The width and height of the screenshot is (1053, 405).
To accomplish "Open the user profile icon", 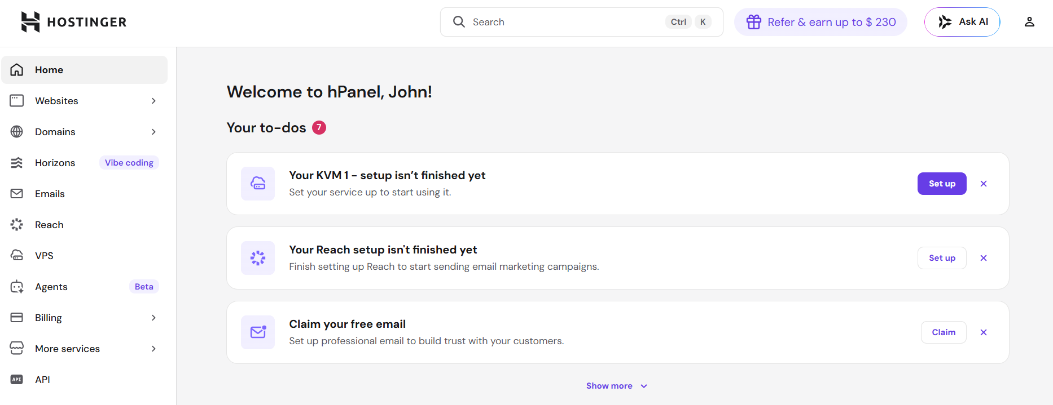I will point(1029,22).
